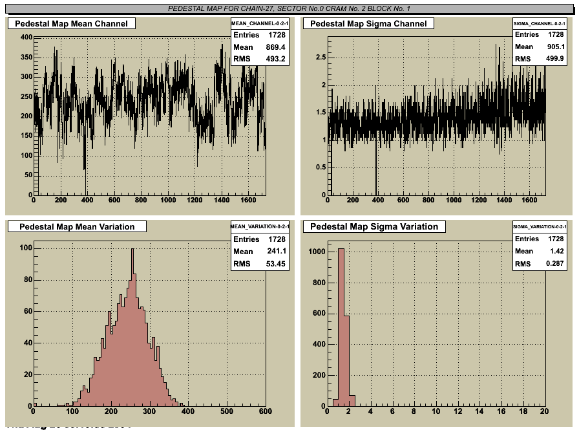Select the 'Pedestal Map Sigma Variation' title box
This screenshot has width=579, height=432.
pyautogui.click(x=374, y=226)
